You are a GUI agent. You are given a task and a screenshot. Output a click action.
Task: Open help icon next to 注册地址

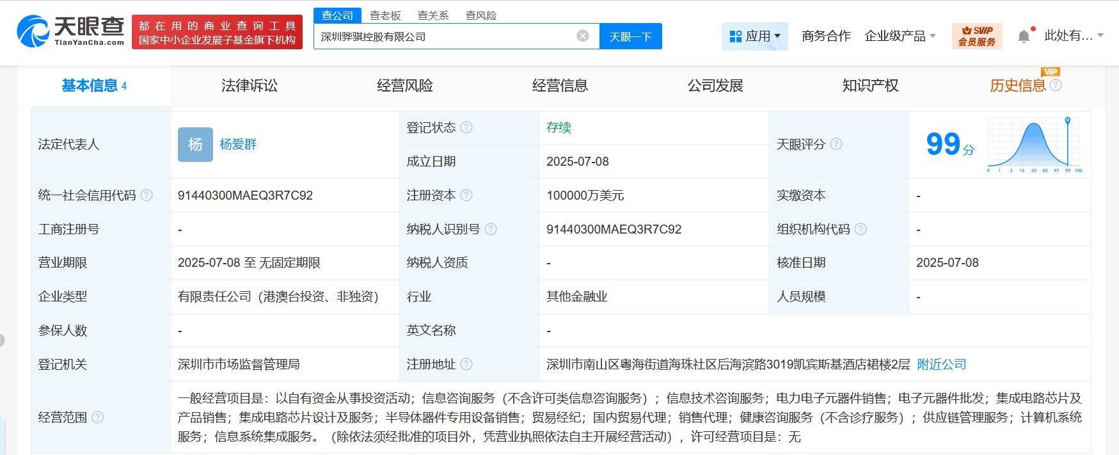click(x=466, y=364)
